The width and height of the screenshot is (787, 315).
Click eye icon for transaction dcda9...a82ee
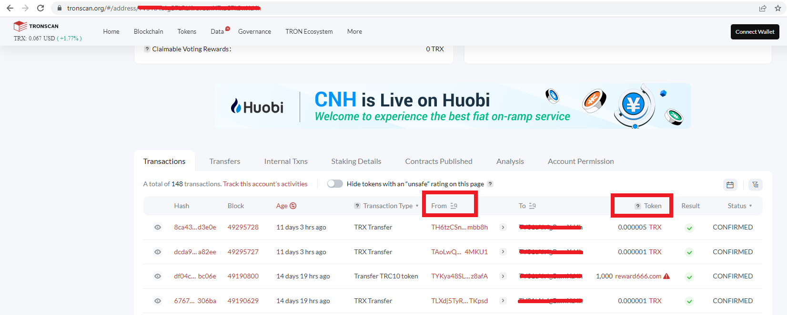(x=158, y=252)
